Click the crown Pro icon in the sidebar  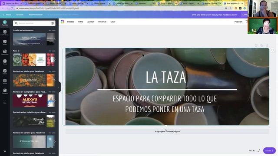pyautogui.click(x=5, y=151)
